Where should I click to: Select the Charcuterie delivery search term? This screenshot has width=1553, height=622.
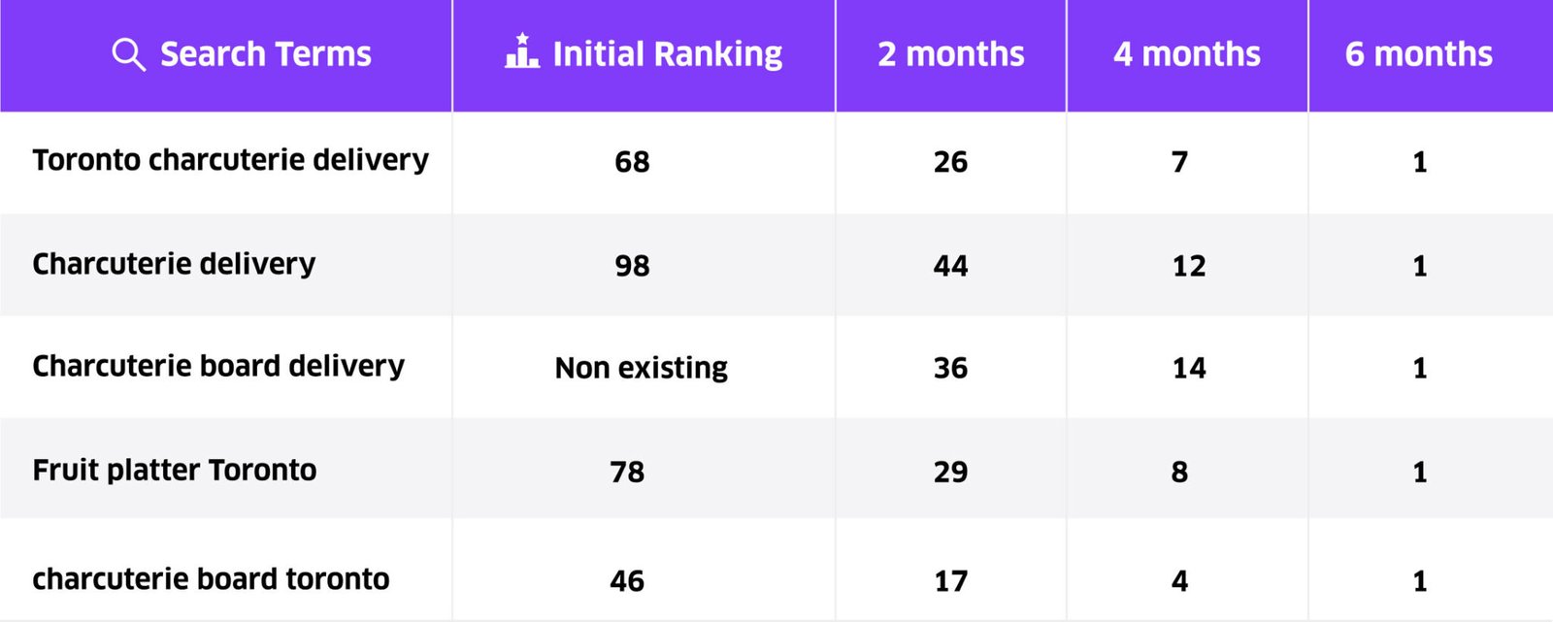pyautogui.click(x=174, y=264)
